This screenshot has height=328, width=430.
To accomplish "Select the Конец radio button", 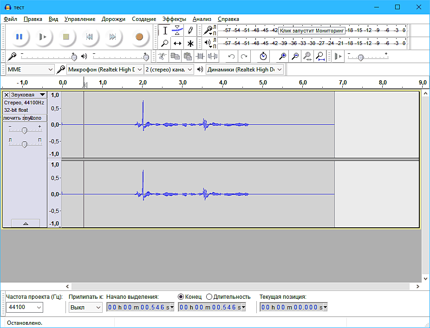I will pos(181,296).
